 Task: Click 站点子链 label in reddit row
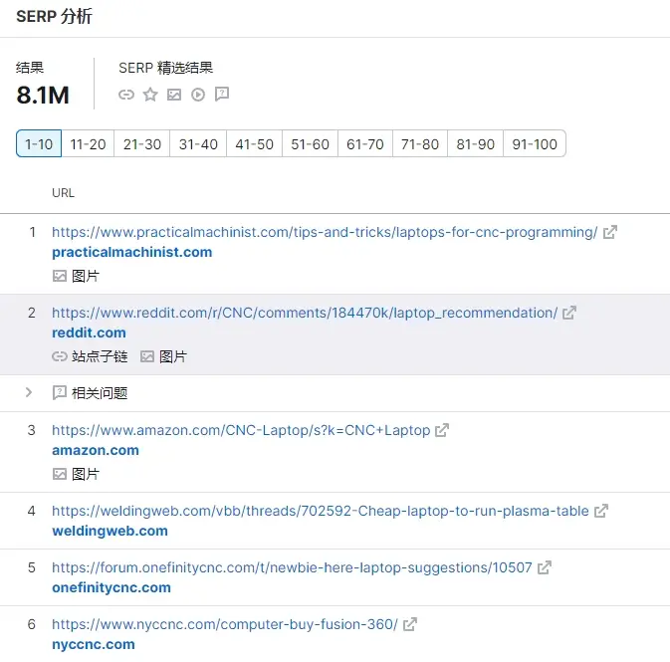(x=100, y=356)
